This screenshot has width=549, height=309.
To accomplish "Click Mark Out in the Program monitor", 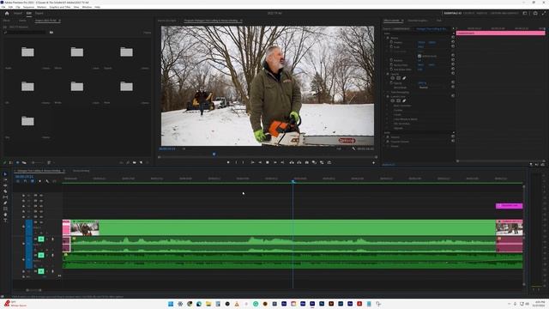I will coord(244,162).
